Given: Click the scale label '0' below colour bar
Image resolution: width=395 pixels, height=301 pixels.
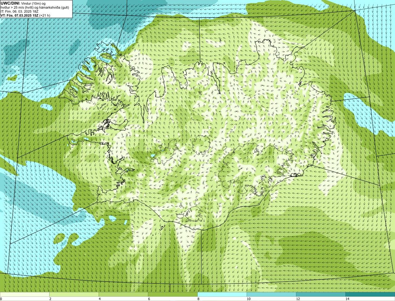Looking at the screenshot, I should tap(1, 299).
